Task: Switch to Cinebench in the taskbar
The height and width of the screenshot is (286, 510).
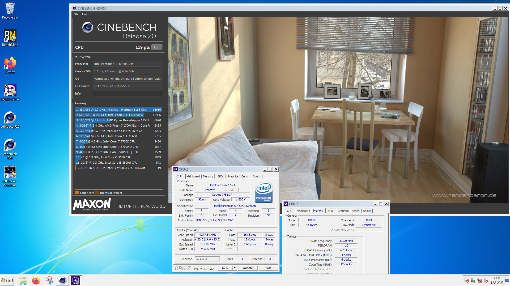Action: (x=63, y=280)
